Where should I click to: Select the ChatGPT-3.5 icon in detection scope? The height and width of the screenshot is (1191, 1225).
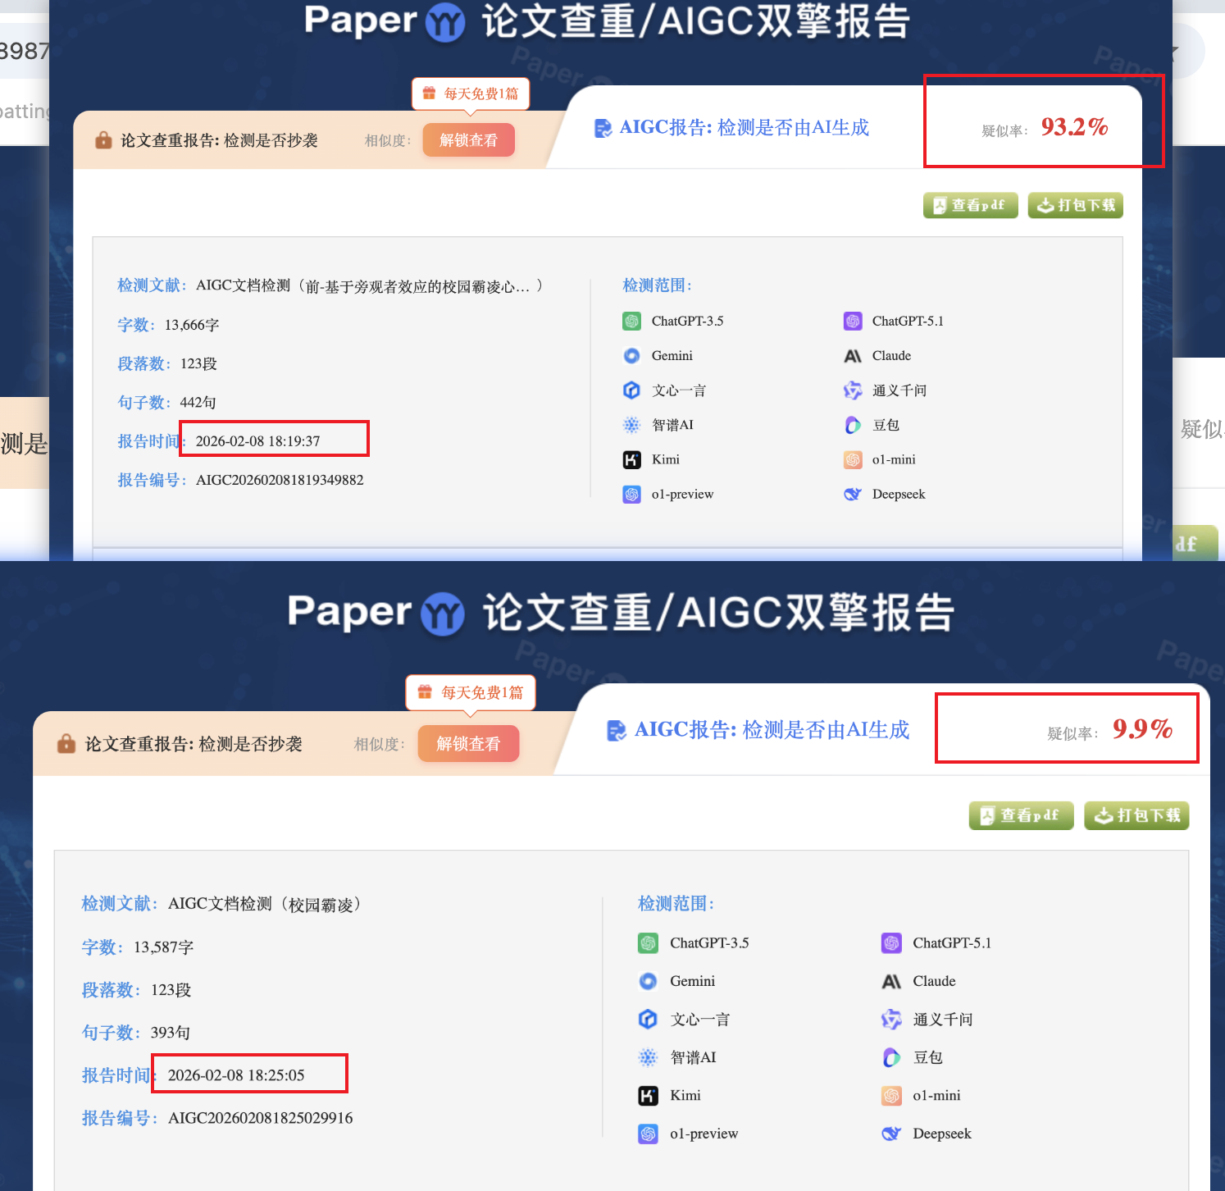(631, 321)
